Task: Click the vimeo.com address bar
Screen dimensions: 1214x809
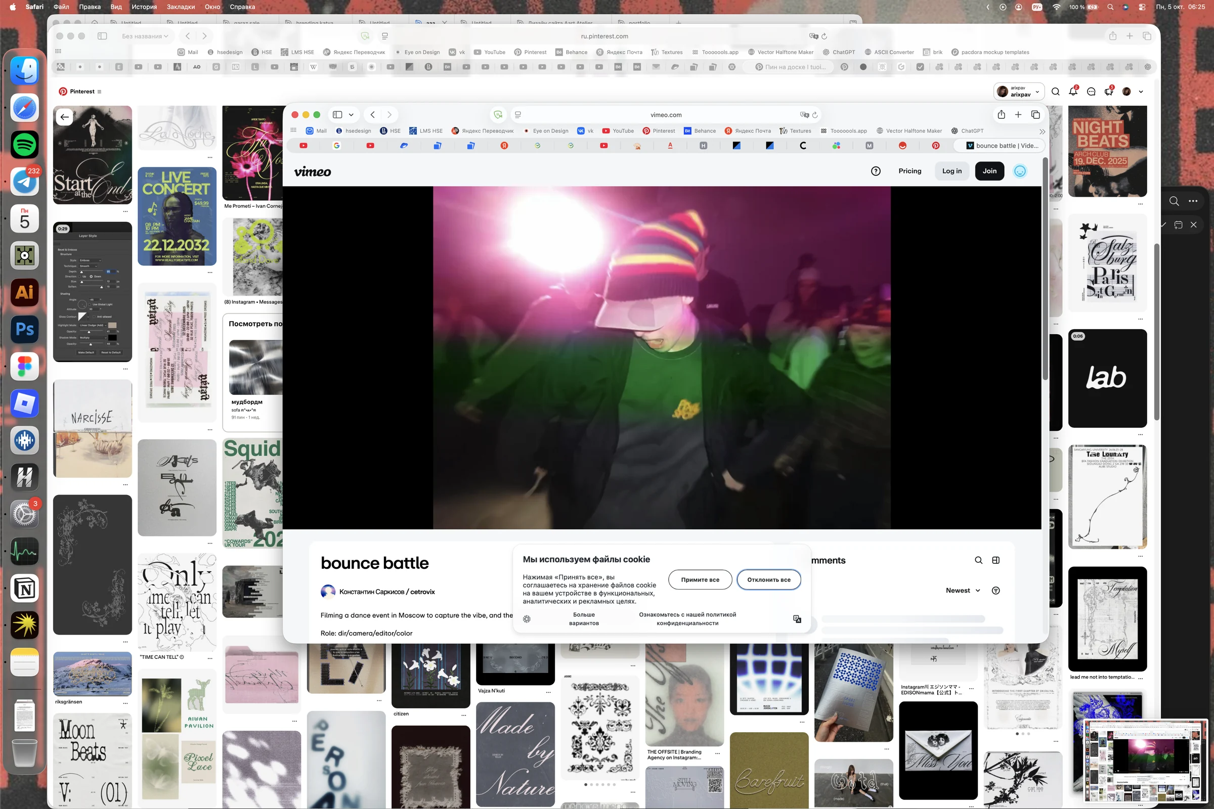Action: 666,115
